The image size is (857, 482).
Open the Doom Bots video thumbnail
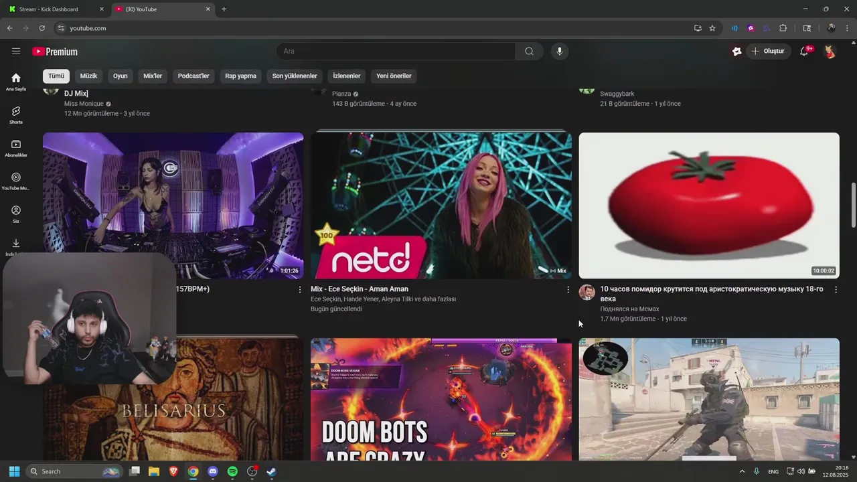coord(441,399)
